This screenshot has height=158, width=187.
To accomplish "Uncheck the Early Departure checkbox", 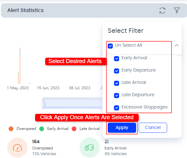I will click(x=117, y=71).
